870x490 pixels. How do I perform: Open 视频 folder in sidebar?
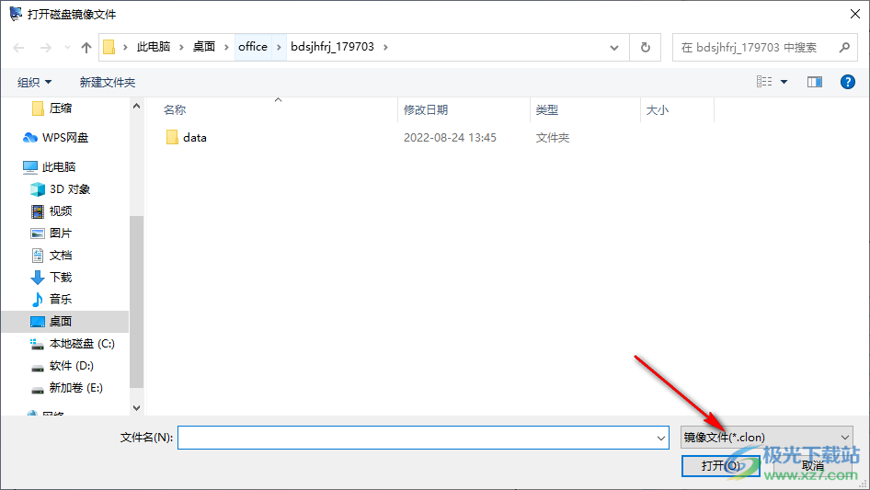(52, 211)
